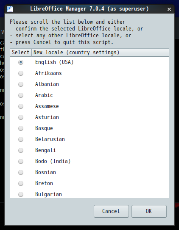Choose the Breton locale radio button

coord(21,183)
